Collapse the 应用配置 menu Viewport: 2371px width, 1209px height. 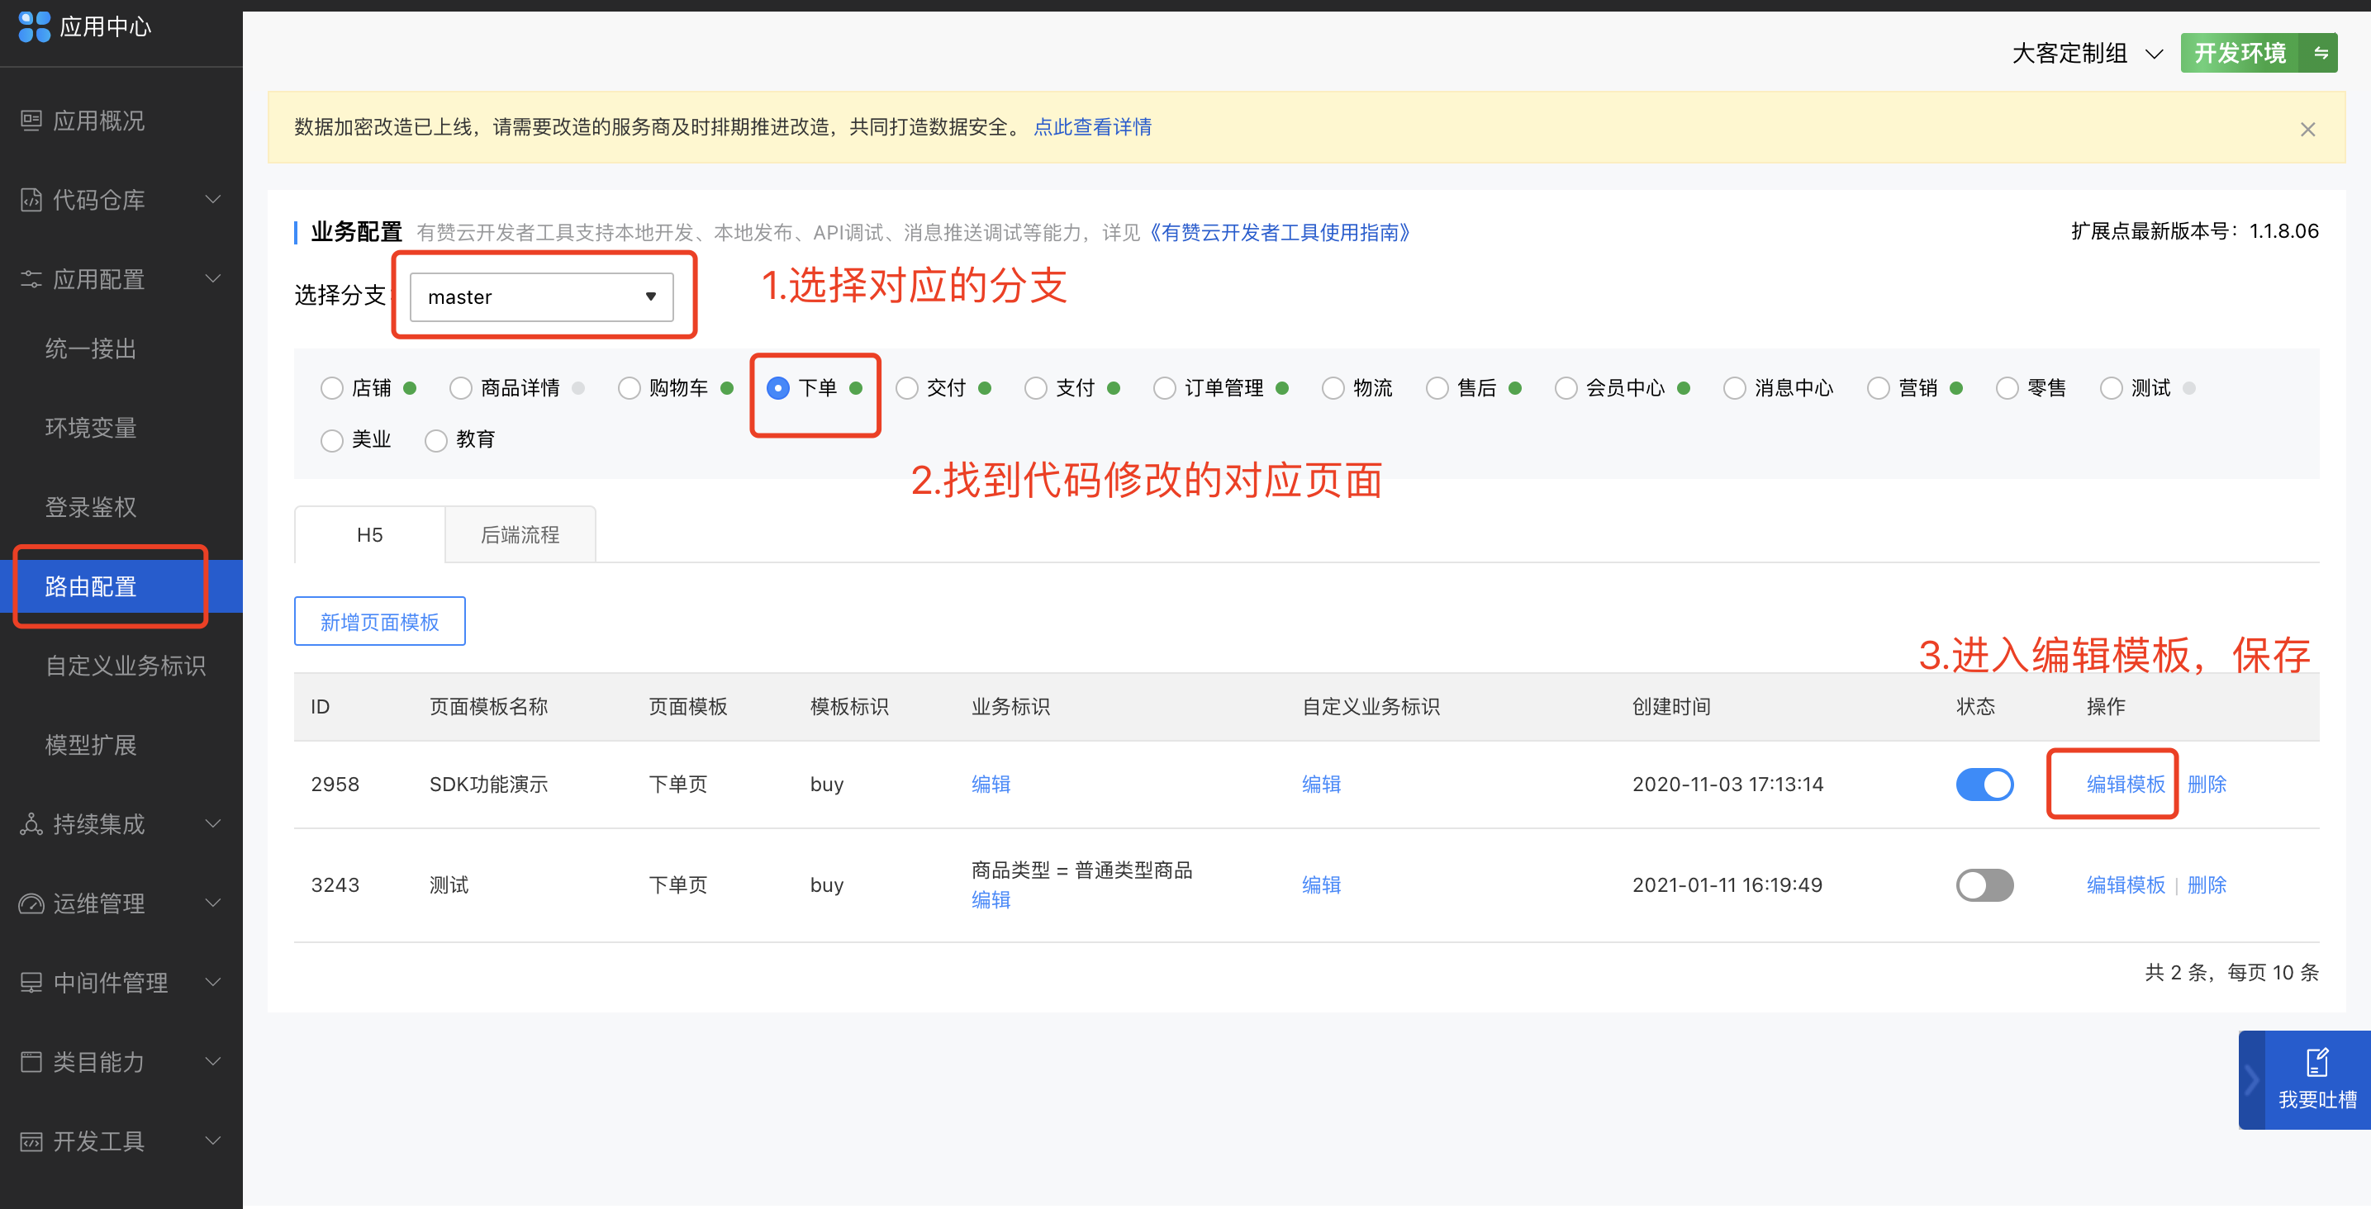point(212,279)
